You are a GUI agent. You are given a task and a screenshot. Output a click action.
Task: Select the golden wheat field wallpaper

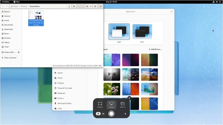point(149,75)
